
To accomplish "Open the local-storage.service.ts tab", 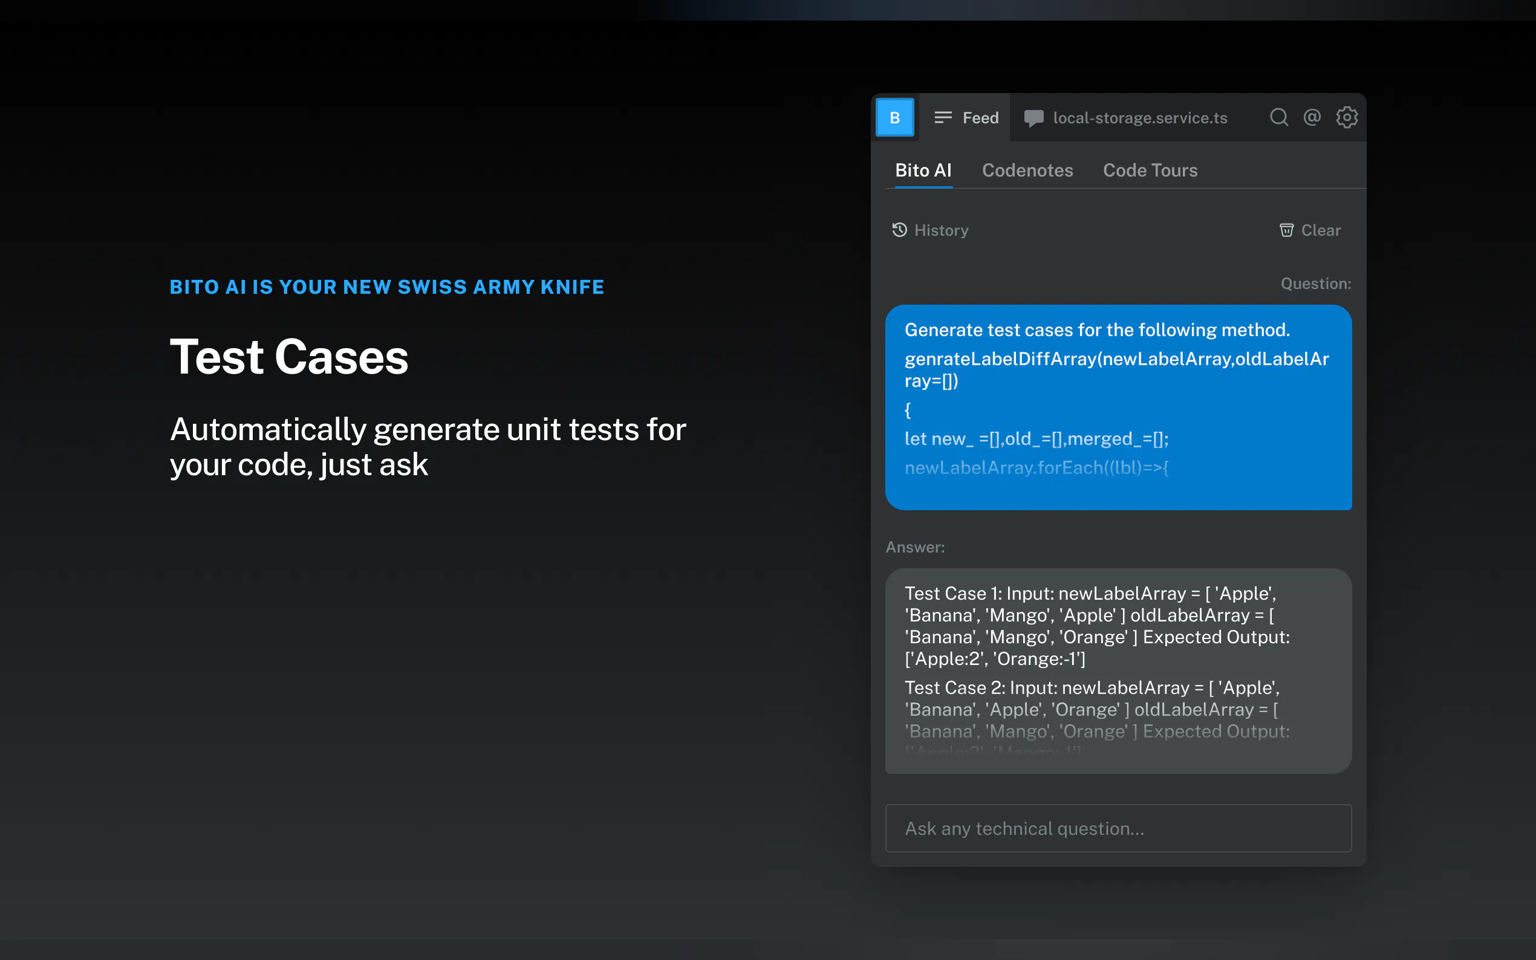I will click(x=1139, y=118).
